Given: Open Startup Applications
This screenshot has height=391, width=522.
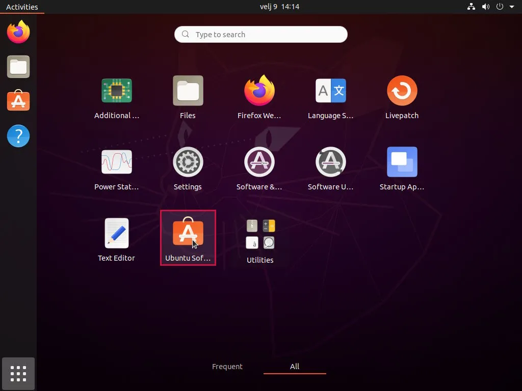Looking at the screenshot, I should [402, 162].
